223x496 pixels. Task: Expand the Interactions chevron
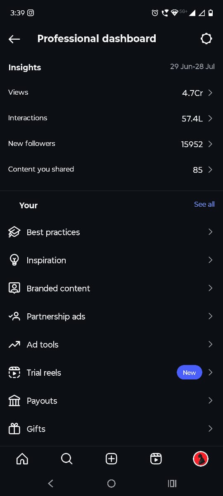pos(210,118)
